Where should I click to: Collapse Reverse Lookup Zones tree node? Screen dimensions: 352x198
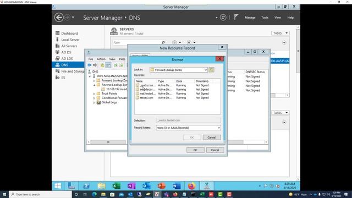[x=94, y=85]
